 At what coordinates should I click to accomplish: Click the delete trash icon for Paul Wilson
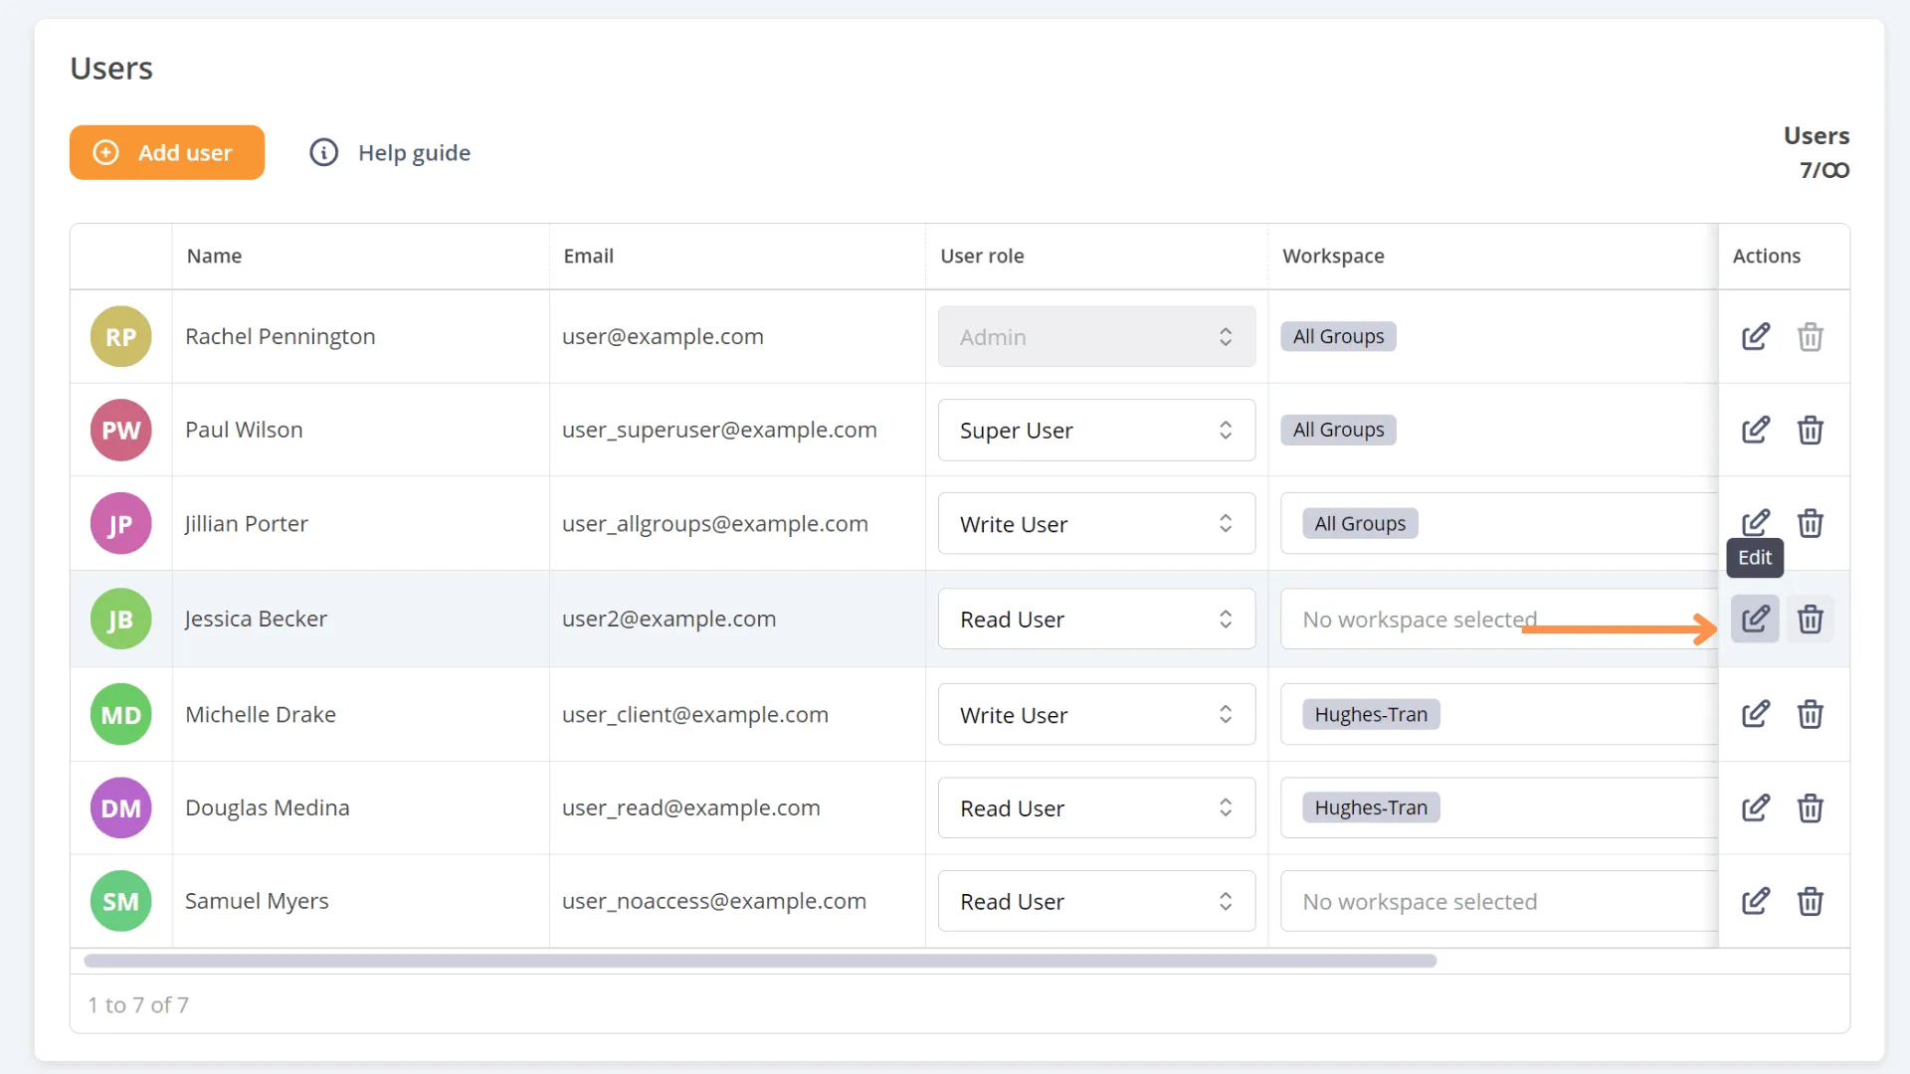tap(1811, 430)
